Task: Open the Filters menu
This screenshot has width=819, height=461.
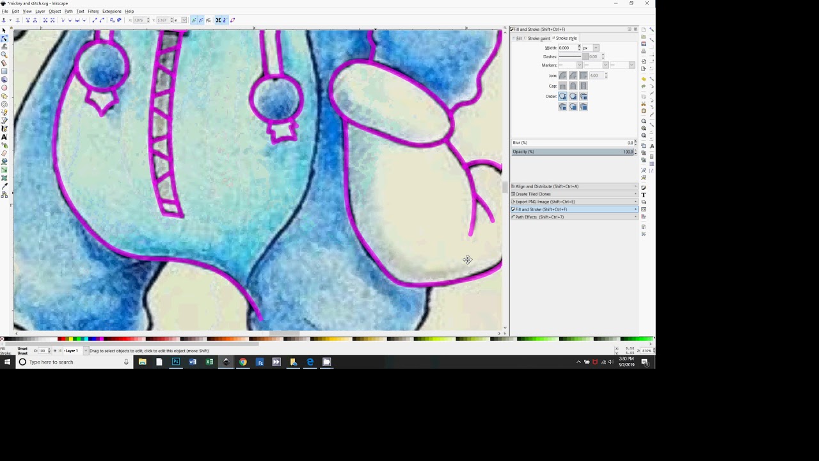Action: (x=93, y=11)
